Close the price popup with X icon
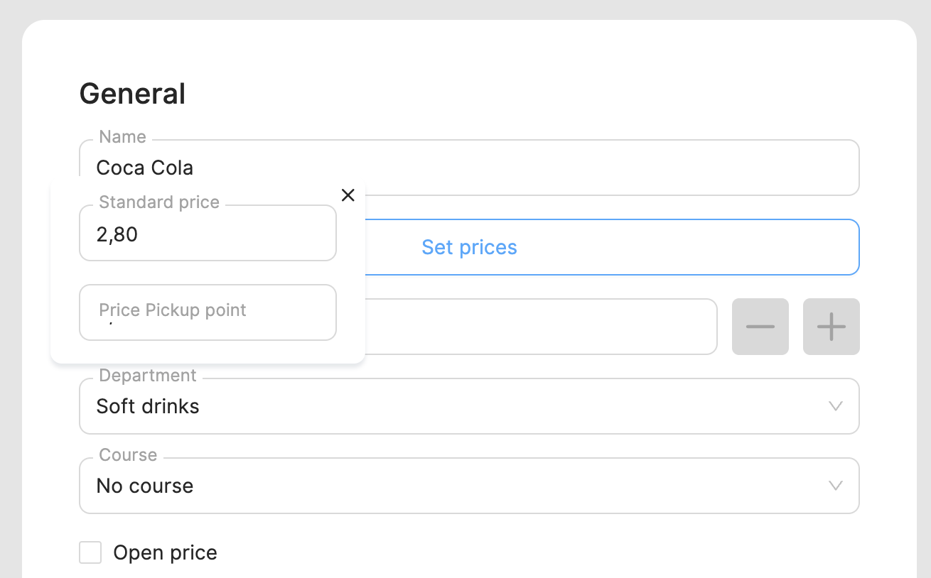This screenshot has width=931, height=578. coord(348,195)
